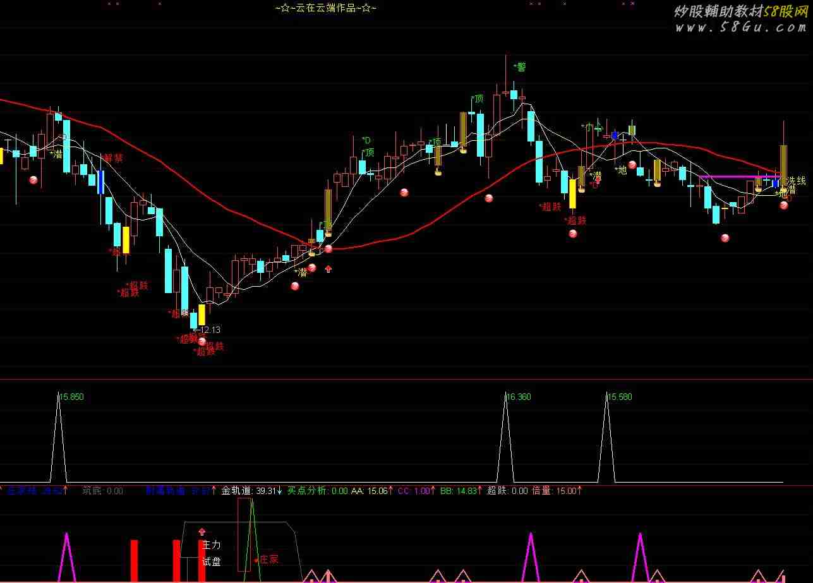Click the 云在云端作品 chart title

point(326,8)
